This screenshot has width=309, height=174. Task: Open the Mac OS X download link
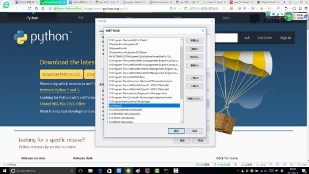point(67,104)
